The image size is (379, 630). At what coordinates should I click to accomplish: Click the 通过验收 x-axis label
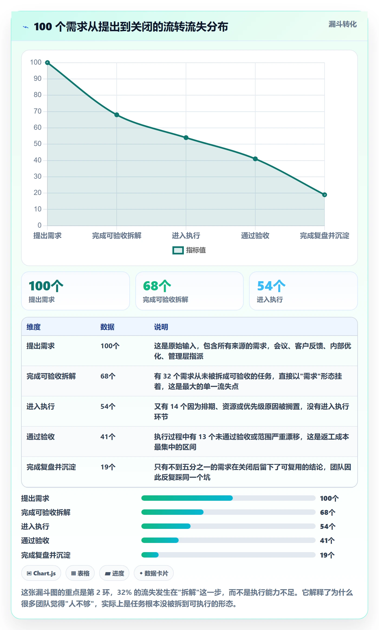tap(255, 236)
